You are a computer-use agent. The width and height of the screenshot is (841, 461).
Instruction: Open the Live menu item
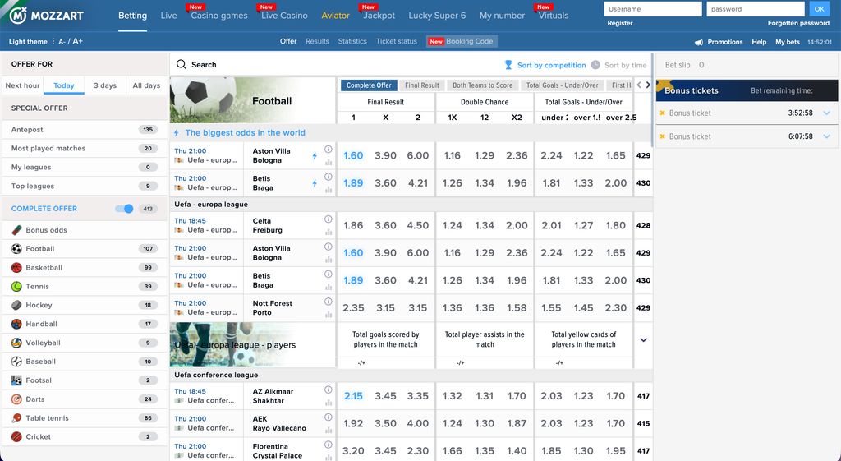[168, 16]
